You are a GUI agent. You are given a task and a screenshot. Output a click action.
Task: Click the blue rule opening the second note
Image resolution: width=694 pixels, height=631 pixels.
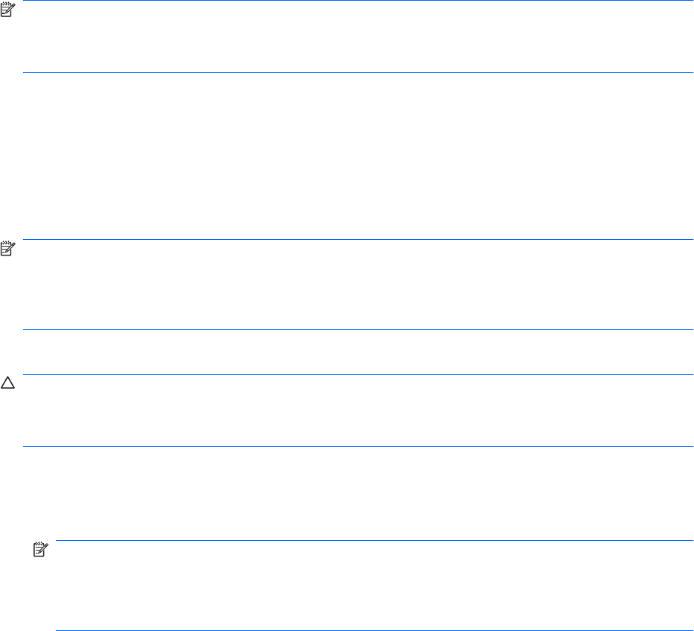point(358,239)
